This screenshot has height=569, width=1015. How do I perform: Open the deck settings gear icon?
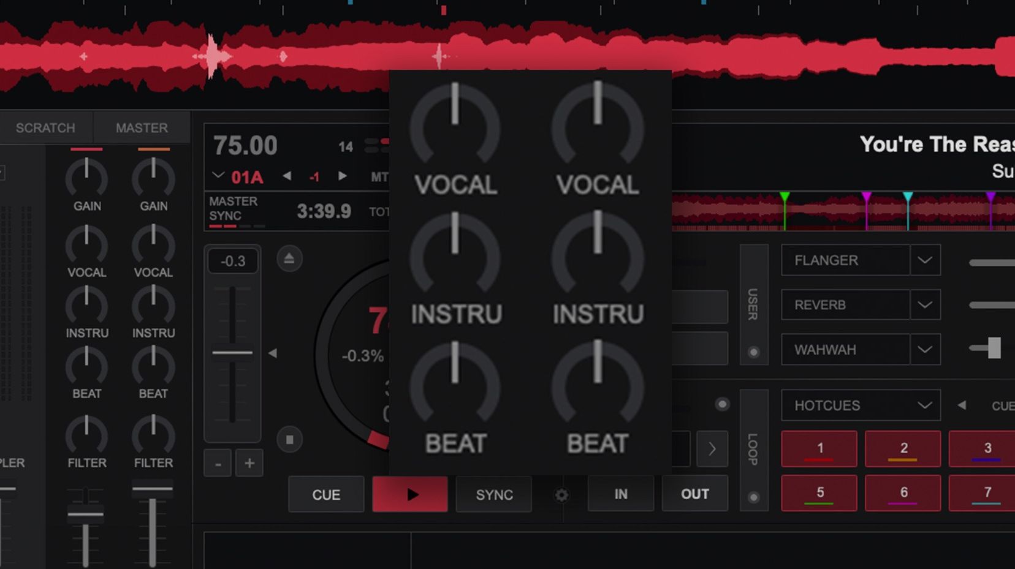(x=561, y=494)
